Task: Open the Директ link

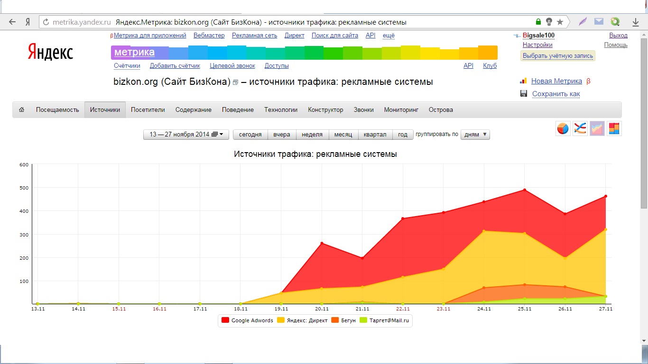Action: (x=295, y=36)
